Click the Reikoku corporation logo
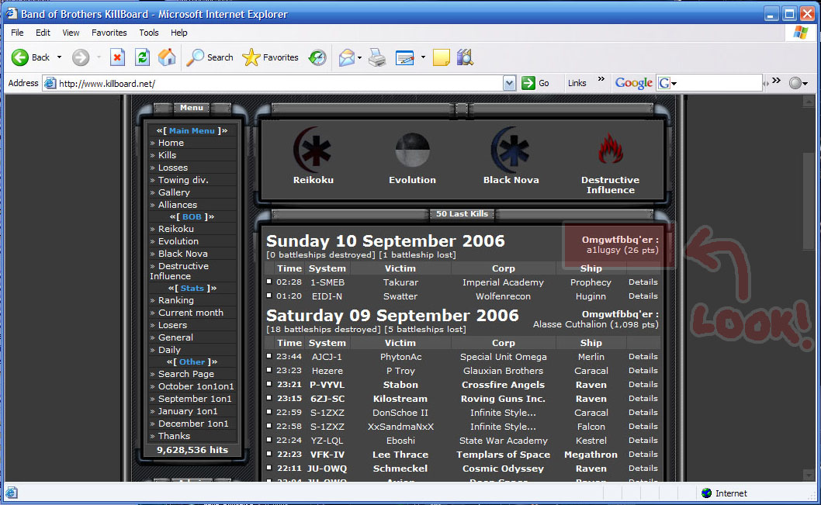The height and width of the screenshot is (505, 821). click(x=313, y=149)
